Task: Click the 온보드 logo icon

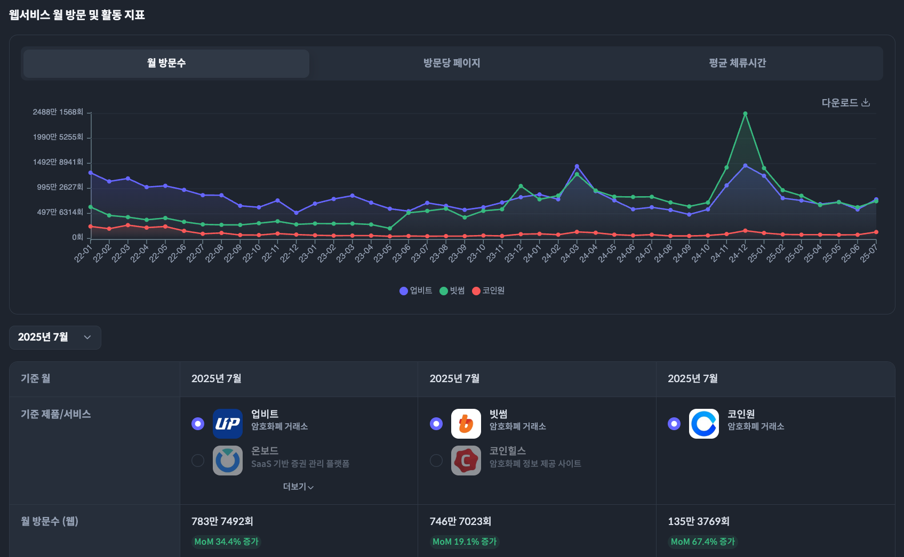Action: tap(228, 461)
